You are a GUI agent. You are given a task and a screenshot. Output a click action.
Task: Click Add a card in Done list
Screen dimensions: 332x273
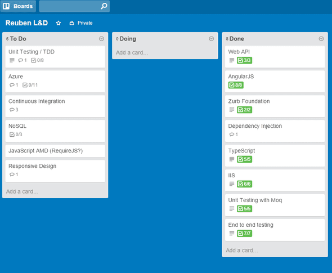pos(242,250)
